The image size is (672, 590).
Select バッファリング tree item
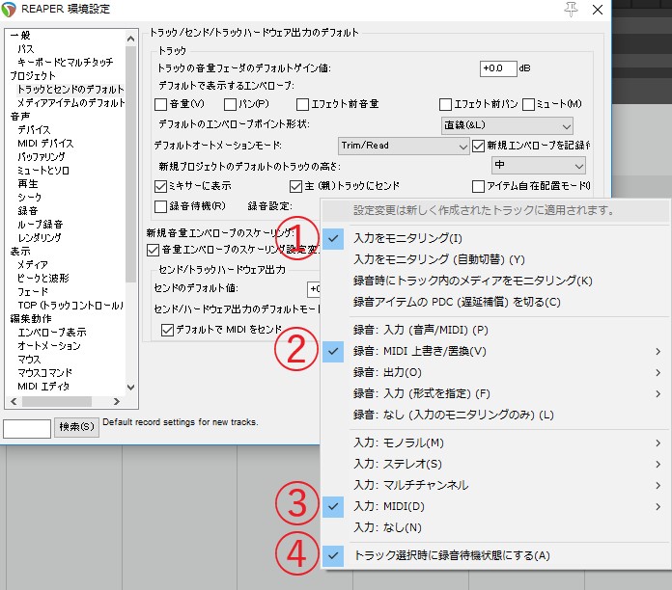point(42,156)
